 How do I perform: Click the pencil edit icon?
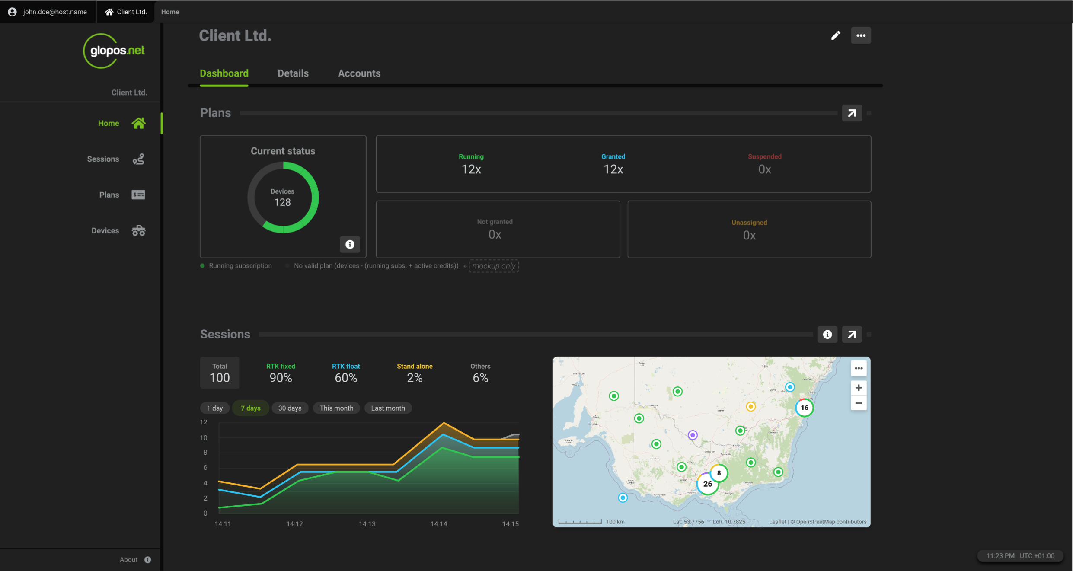coord(836,35)
